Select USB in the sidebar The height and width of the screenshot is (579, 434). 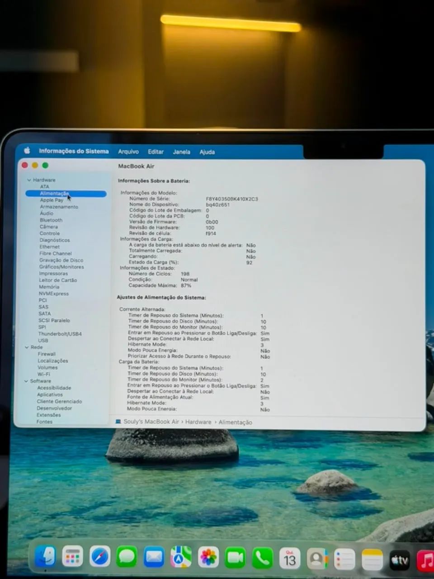click(43, 341)
